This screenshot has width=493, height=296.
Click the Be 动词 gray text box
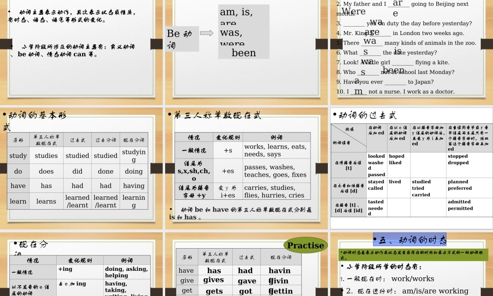[x=182, y=39]
